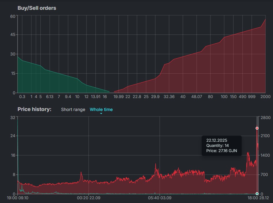Click the 29.9 price label on orders axis
Image resolution: width=273 pixels, height=203 pixels.
point(155,97)
